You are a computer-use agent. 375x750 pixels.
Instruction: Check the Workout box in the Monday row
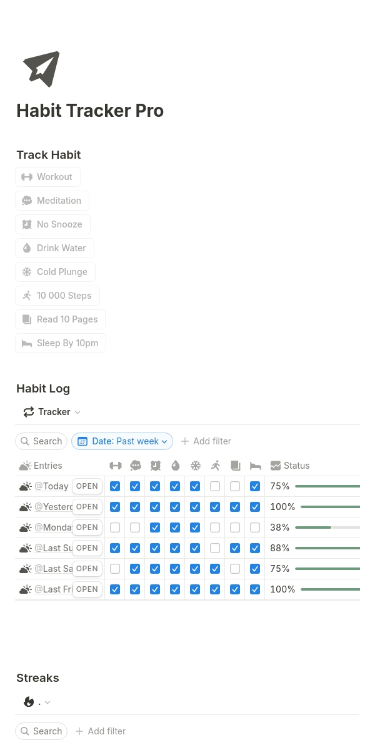point(115,527)
